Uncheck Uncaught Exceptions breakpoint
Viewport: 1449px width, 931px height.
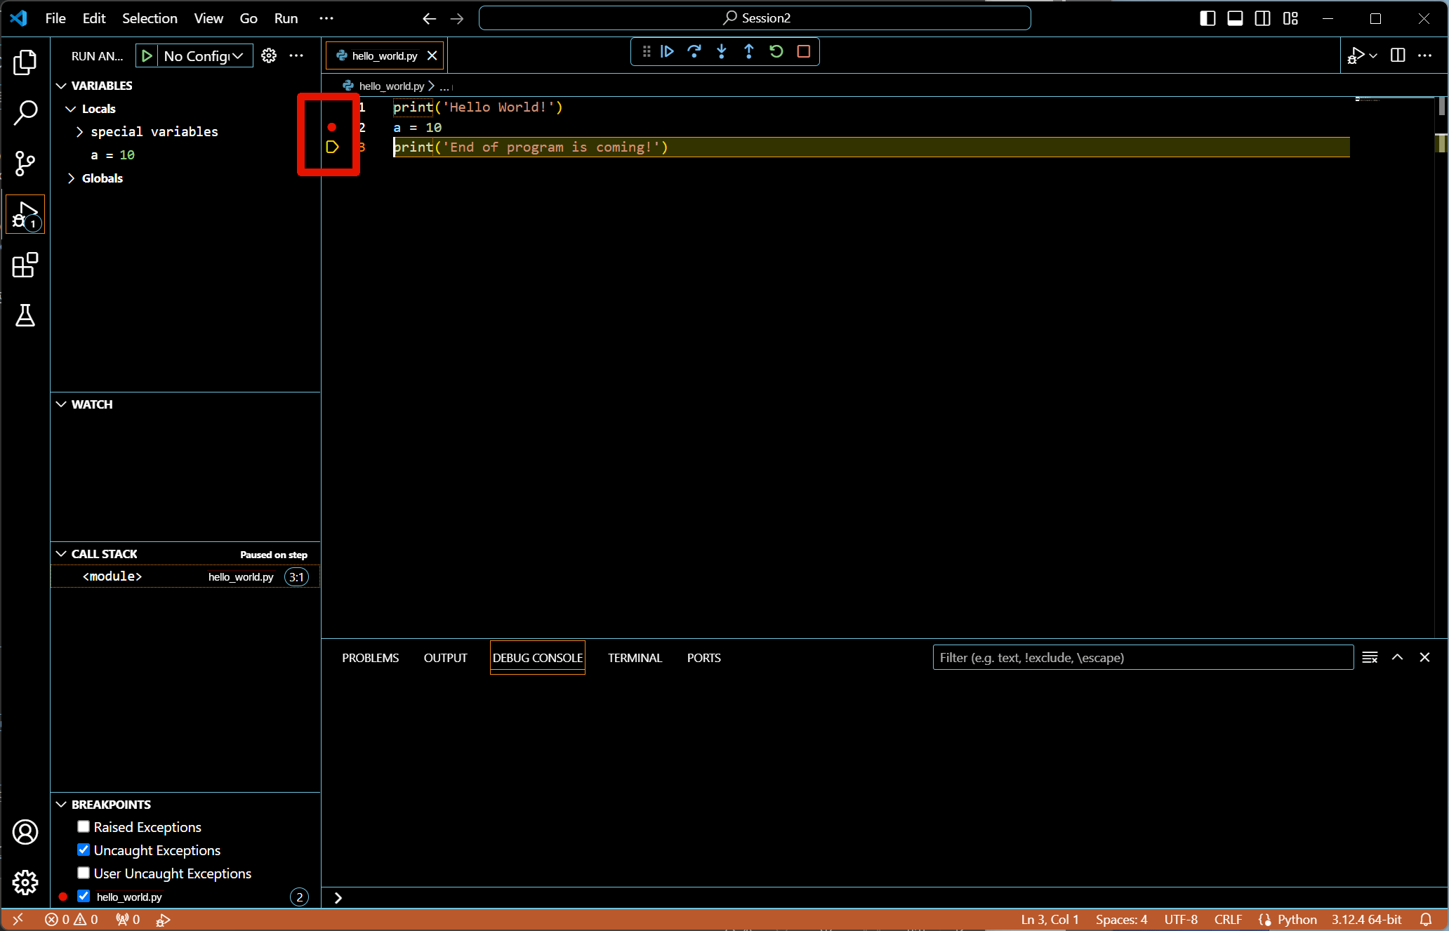coord(84,850)
